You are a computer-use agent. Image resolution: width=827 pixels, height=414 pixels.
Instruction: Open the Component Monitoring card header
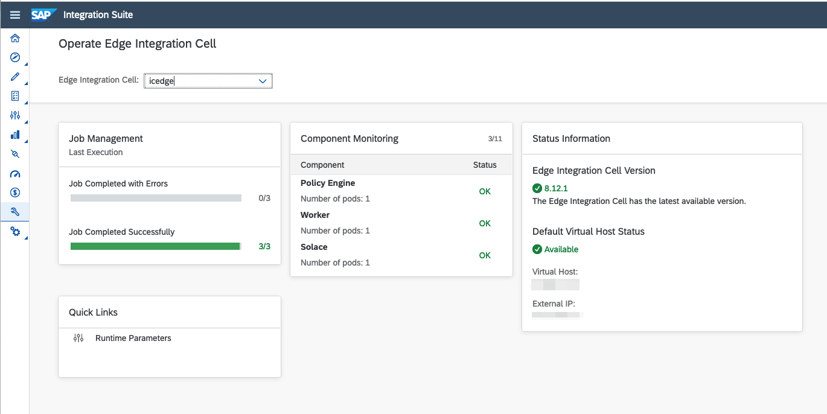click(x=401, y=139)
